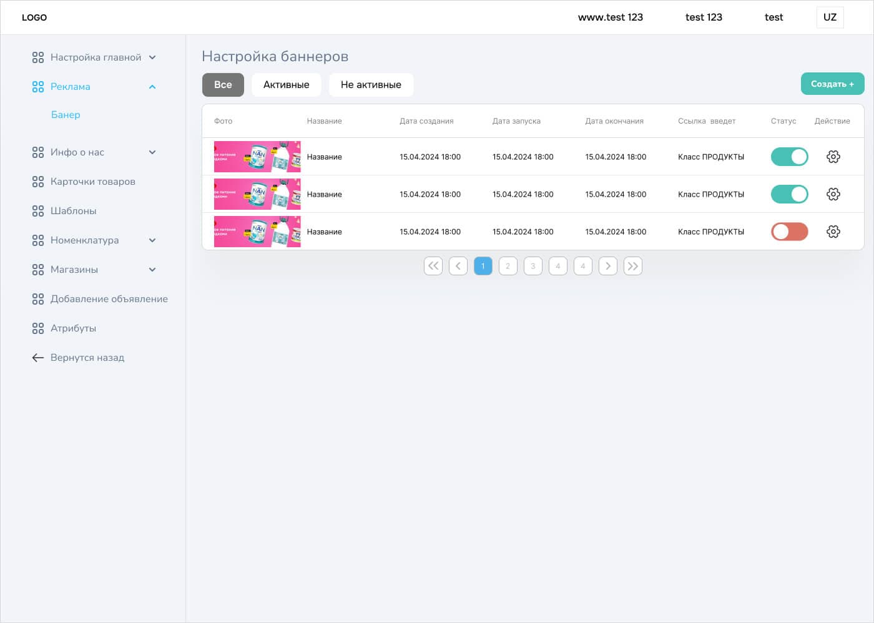The width and height of the screenshot is (874, 623).
Task: Open the UZ language selector
Action: click(x=830, y=17)
